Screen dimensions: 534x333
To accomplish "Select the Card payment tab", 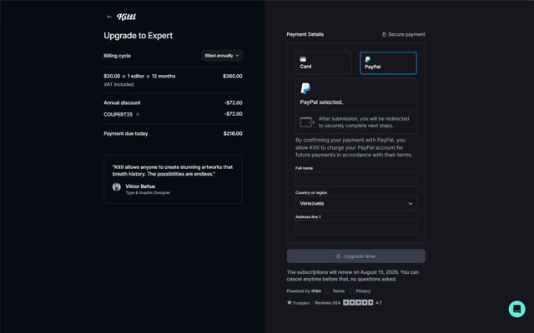I will [x=324, y=63].
